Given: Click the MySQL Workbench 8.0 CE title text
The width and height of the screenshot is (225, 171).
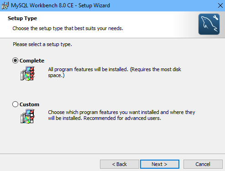Looking at the screenshot, I should 42,5.
